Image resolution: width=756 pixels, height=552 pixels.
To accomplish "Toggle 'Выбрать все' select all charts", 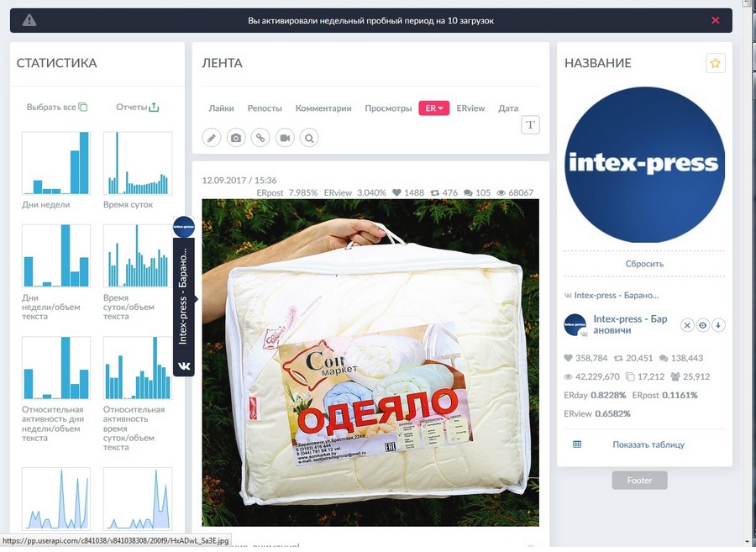I will click(56, 108).
